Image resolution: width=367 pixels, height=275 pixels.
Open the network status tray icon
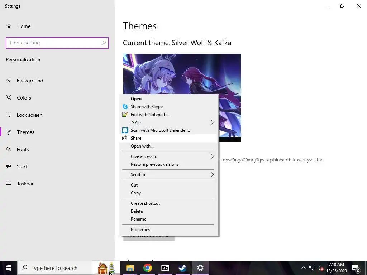point(312,268)
